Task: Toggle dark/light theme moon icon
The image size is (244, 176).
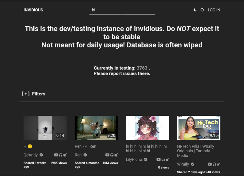Action: 195,10
